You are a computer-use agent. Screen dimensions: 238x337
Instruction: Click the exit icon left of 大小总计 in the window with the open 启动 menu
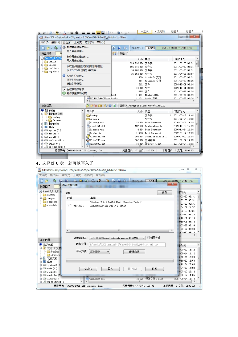125,48
